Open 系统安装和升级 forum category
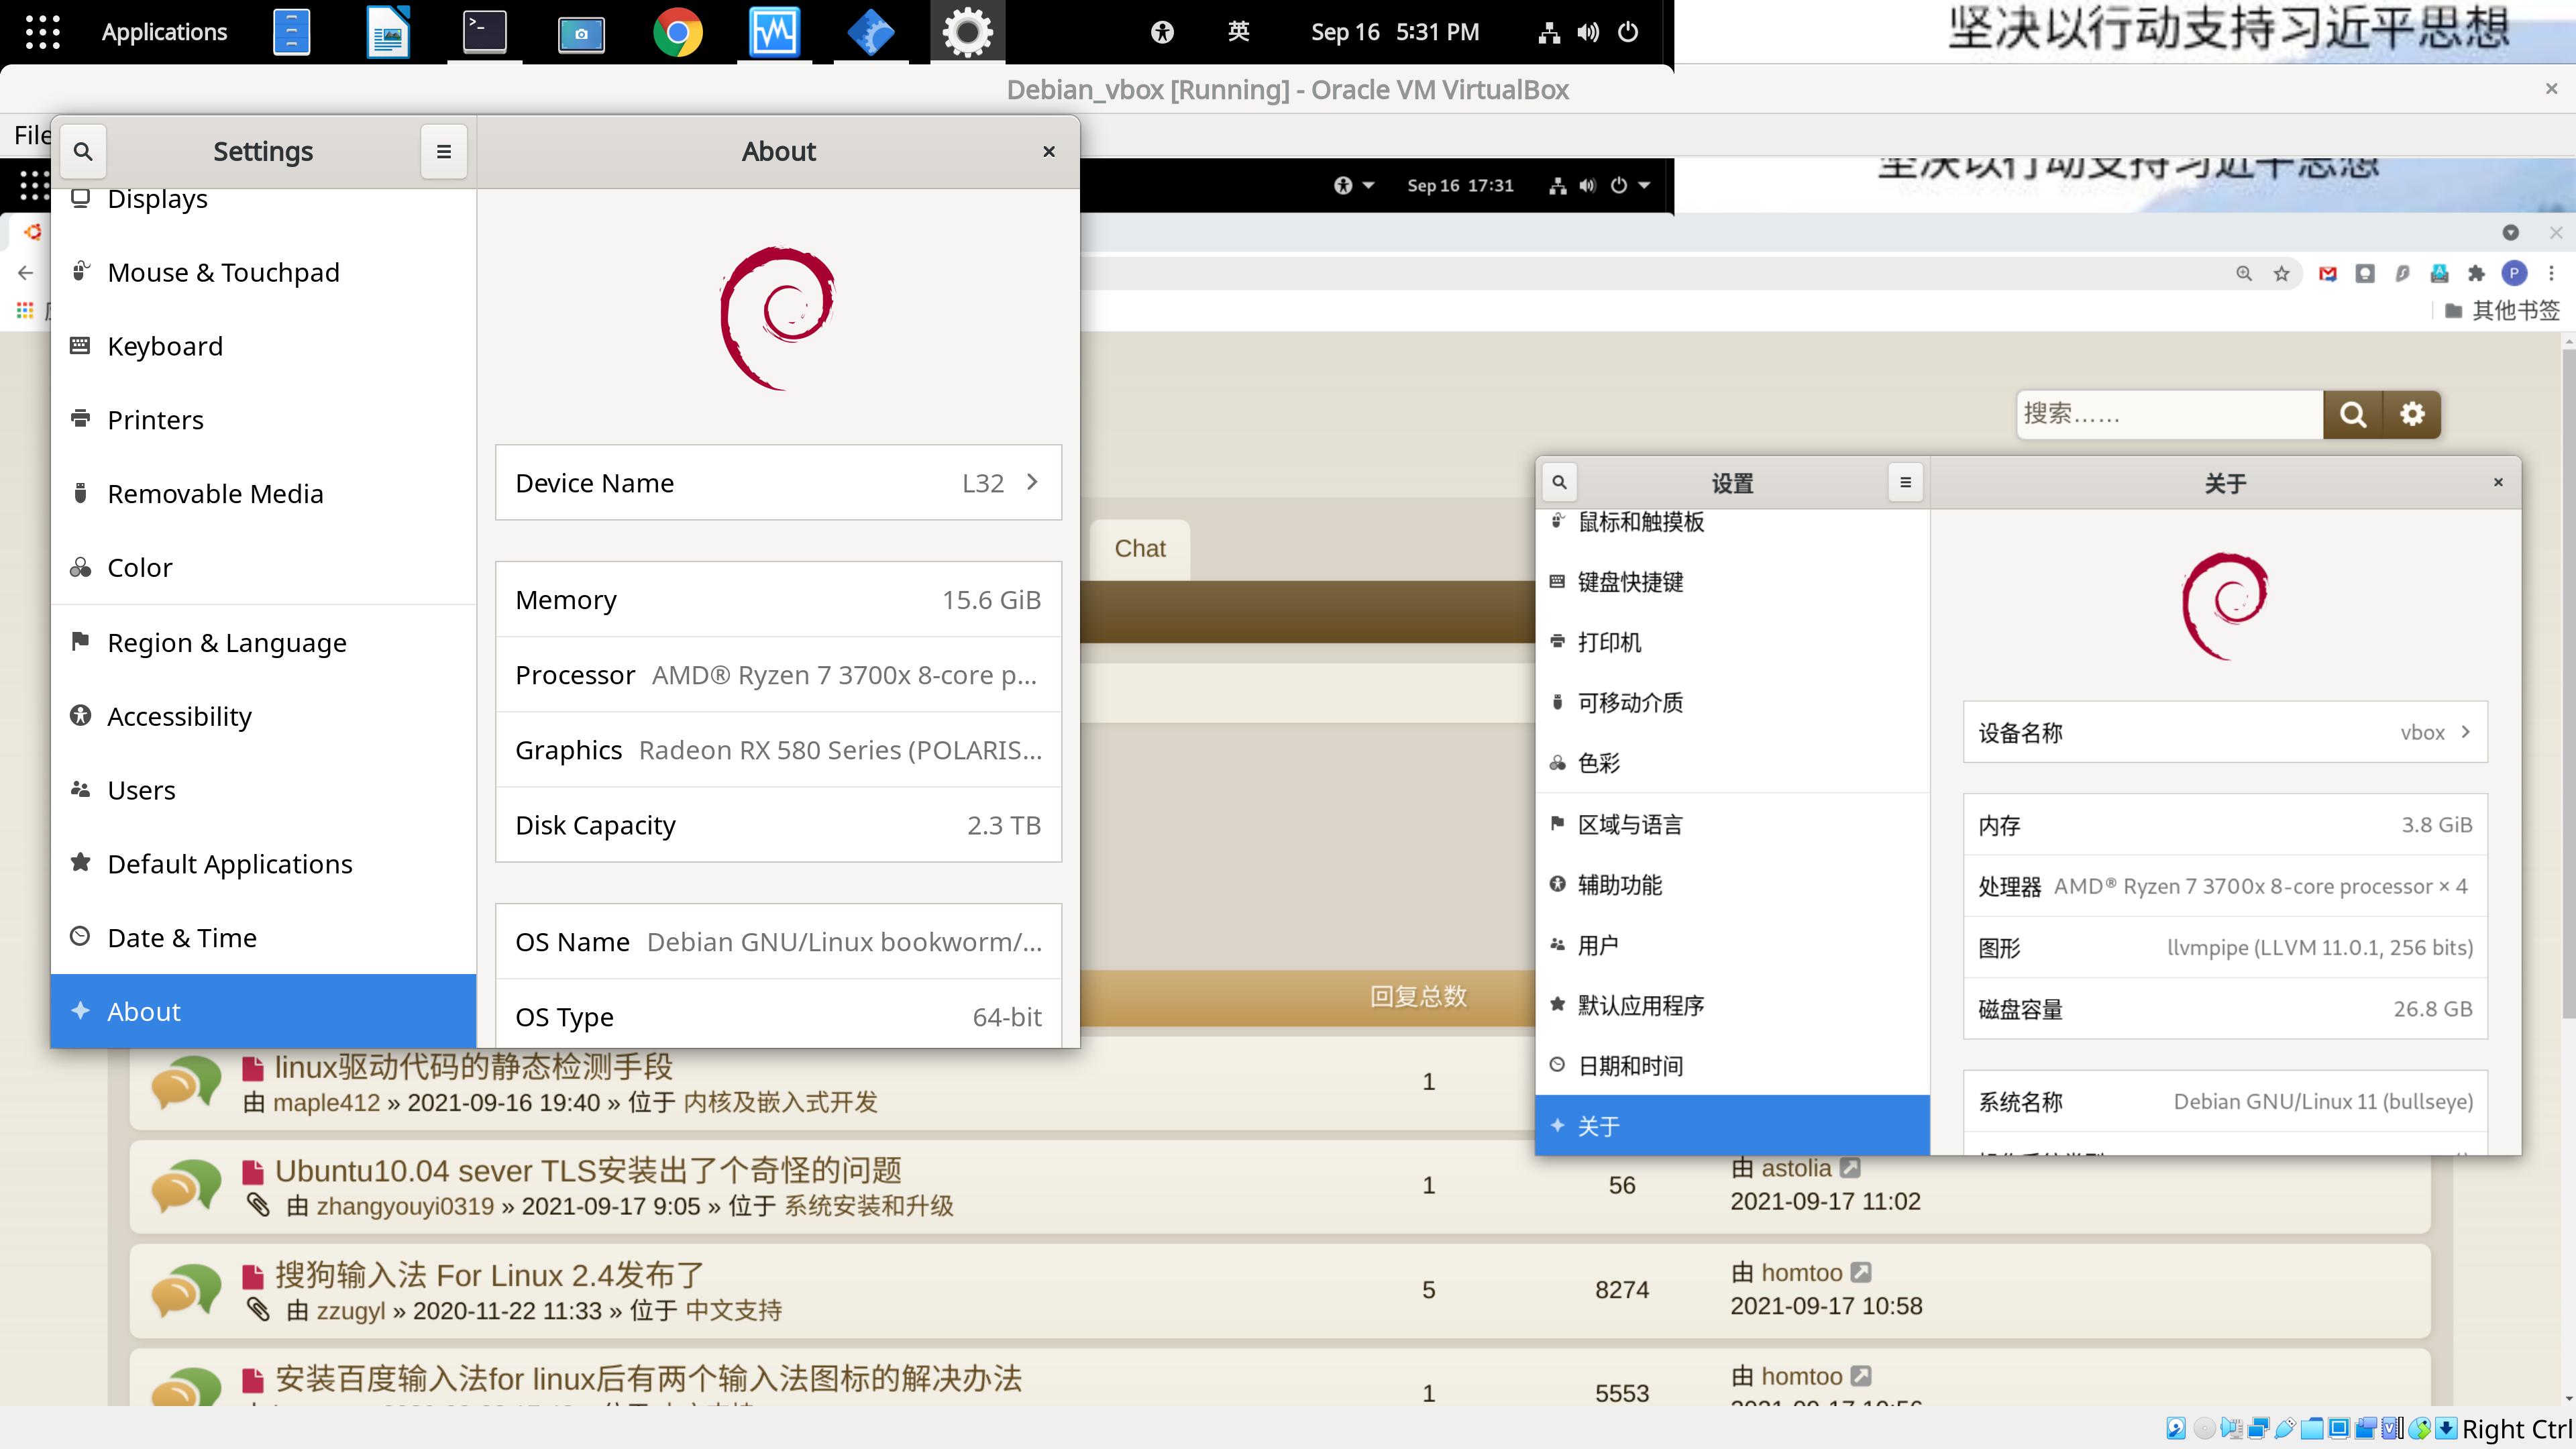 pos(868,1206)
